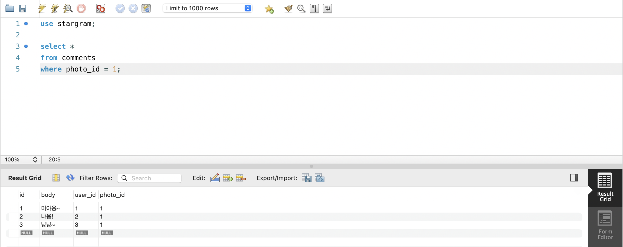Save the script to file
623x247 pixels.
pyautogui.click(x=23, y=8)
